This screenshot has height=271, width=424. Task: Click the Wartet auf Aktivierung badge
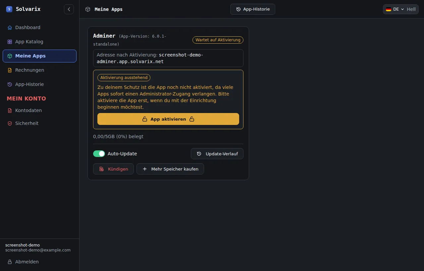[x=218, y=40]
